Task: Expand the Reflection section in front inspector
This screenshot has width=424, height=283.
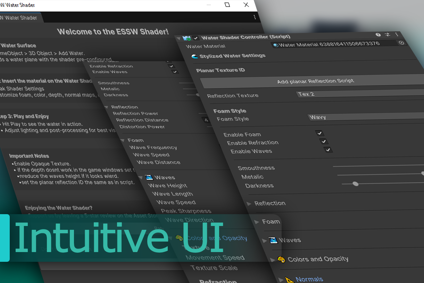Action: (x=249, y=204)
